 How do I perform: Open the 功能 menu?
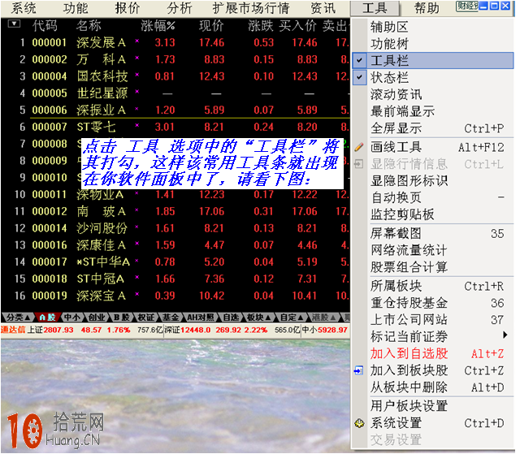click(x=76, y=9)
